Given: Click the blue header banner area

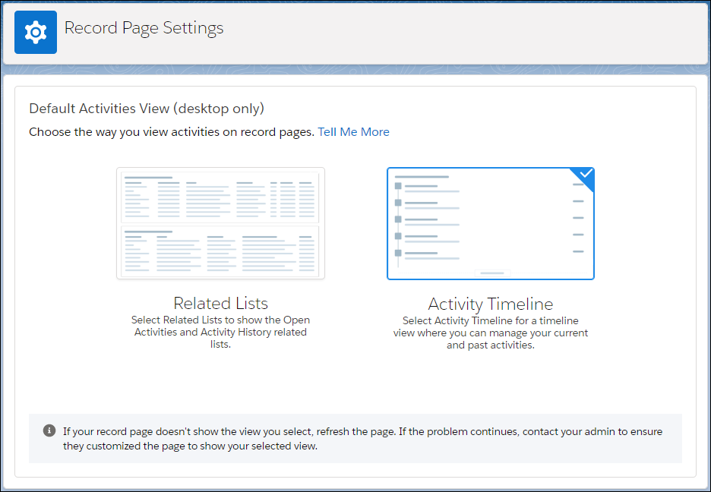Looking at the screenshot, I should click(456, 32).
